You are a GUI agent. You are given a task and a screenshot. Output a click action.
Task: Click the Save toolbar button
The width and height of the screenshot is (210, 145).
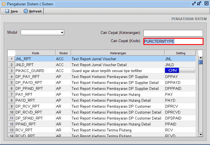(12, 11)
